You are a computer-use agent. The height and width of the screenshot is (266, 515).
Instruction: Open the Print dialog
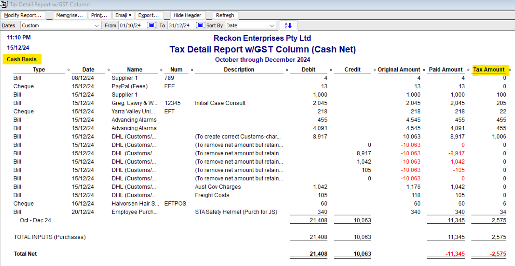[99, 15]
